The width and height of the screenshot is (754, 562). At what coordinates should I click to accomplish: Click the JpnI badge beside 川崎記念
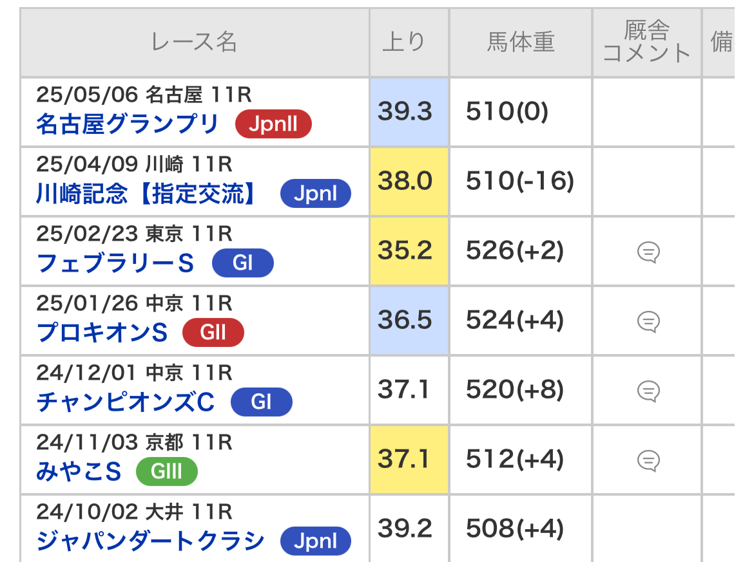coord(315,194)
